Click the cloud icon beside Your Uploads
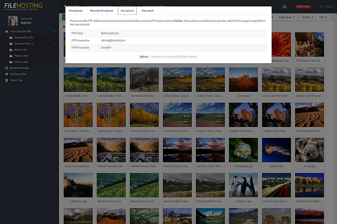This screenshot has width=337, height=224. [x=7, y=31]
